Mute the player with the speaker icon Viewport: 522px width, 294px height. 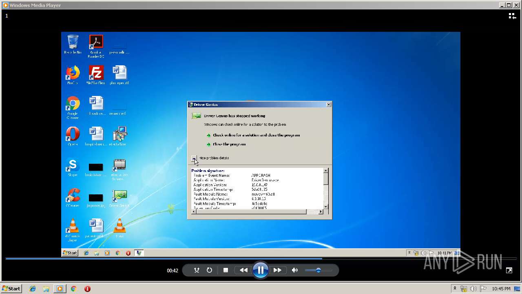coord(295,270)
